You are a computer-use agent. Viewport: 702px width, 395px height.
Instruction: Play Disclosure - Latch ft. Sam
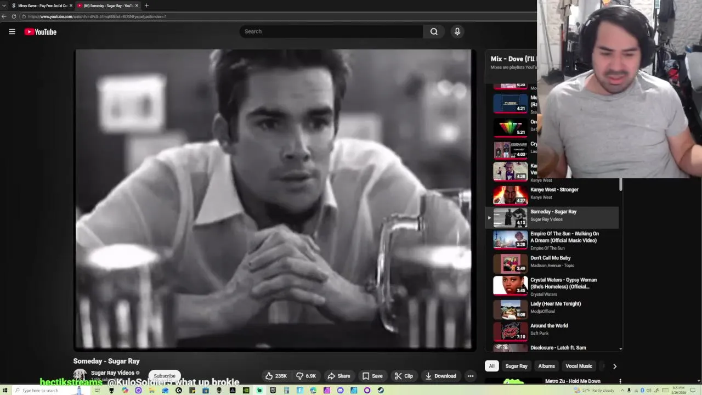558,348
